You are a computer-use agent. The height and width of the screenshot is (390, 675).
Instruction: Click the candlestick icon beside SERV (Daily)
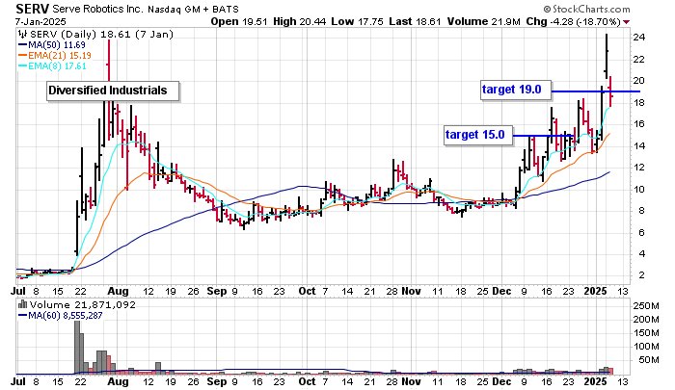pos(23,35)
